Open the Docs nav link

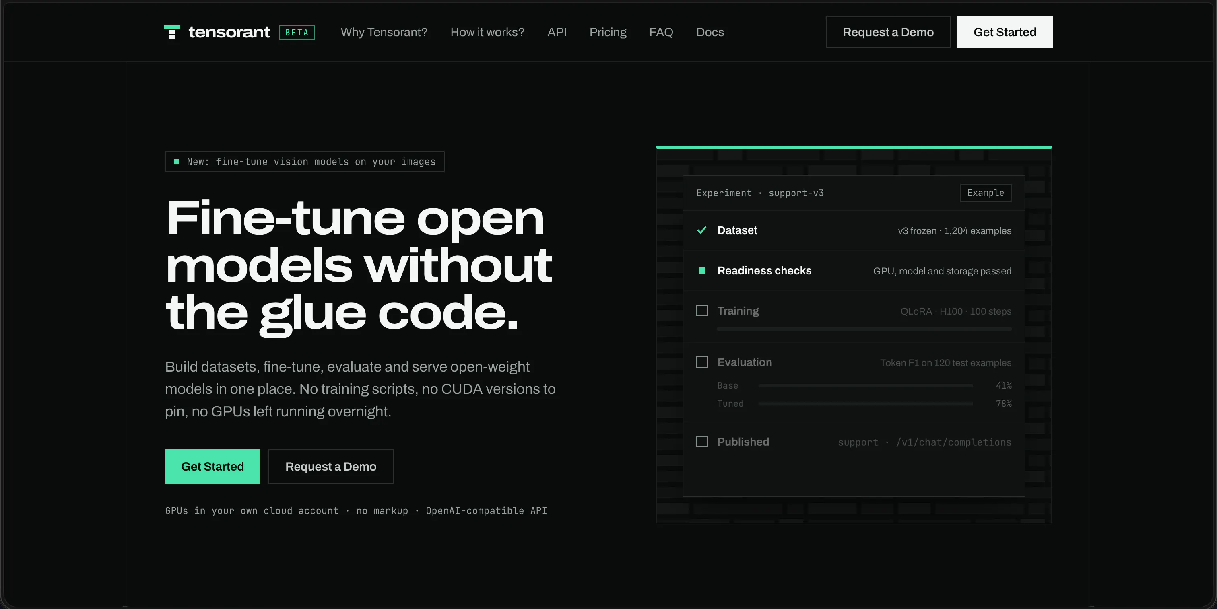pos(710,32)
